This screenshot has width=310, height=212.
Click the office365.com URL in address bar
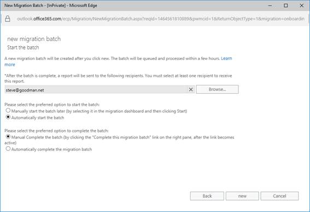point(161,19)
